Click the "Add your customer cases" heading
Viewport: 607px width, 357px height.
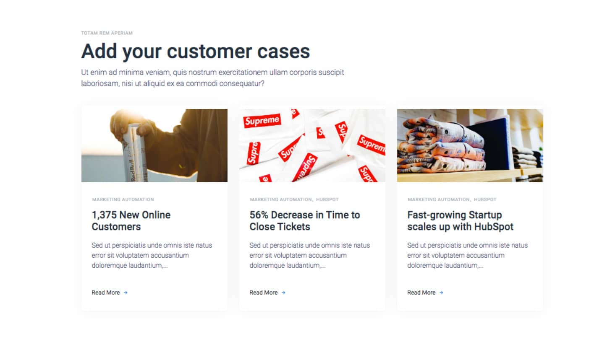tap(196, 52)
